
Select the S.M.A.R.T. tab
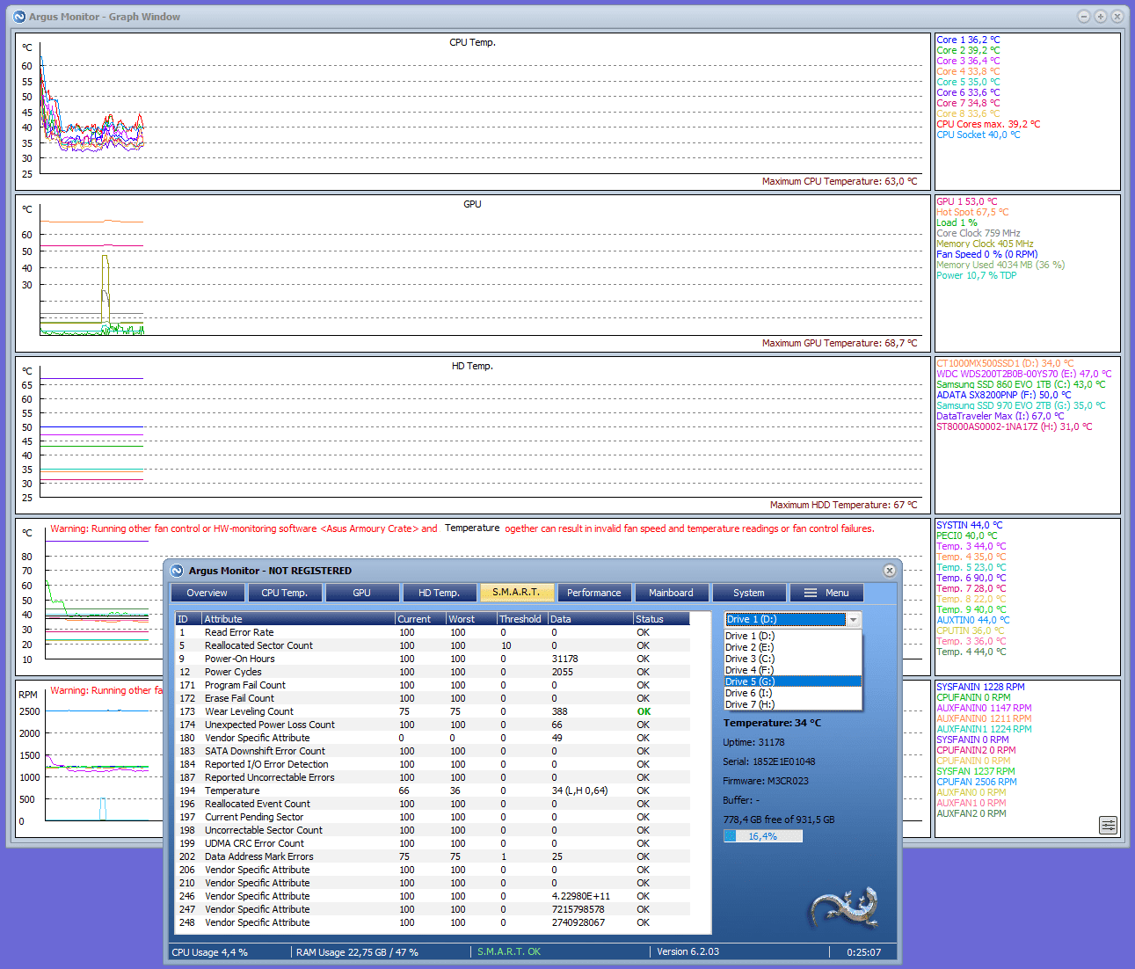pos(517,593)
